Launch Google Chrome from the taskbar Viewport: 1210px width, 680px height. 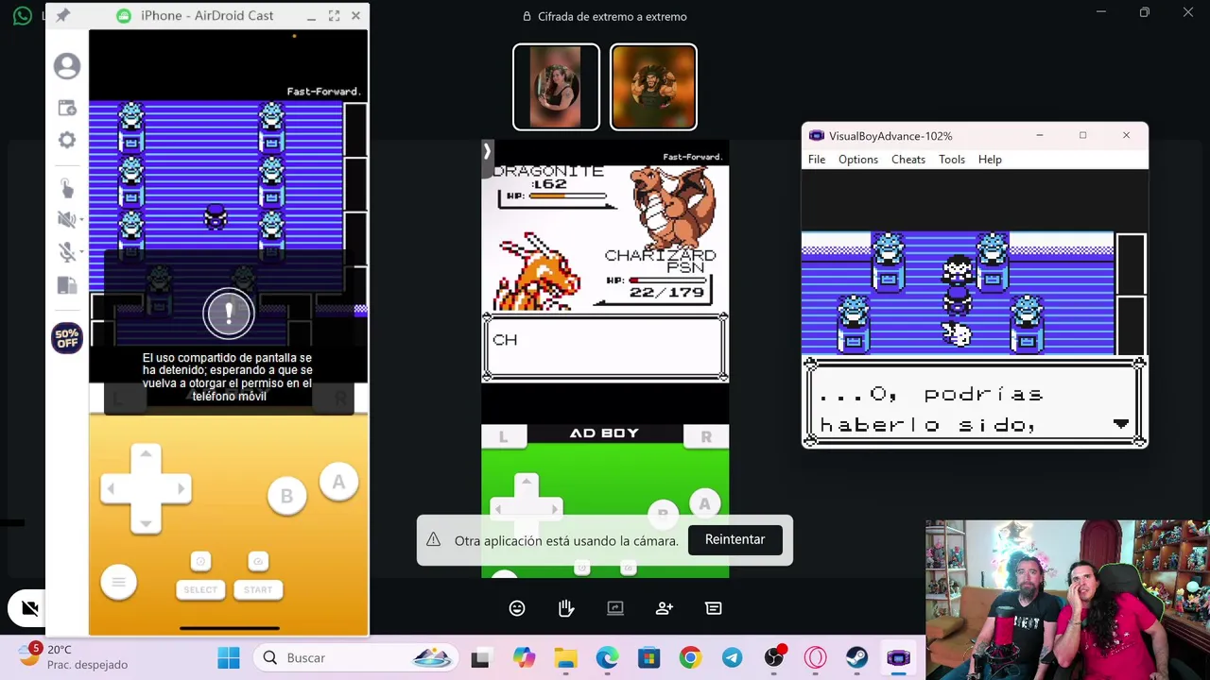690,657
